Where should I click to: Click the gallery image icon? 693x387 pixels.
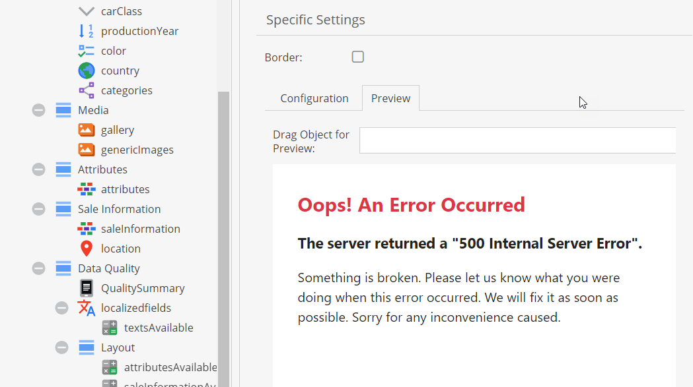[x=86, y=130]
